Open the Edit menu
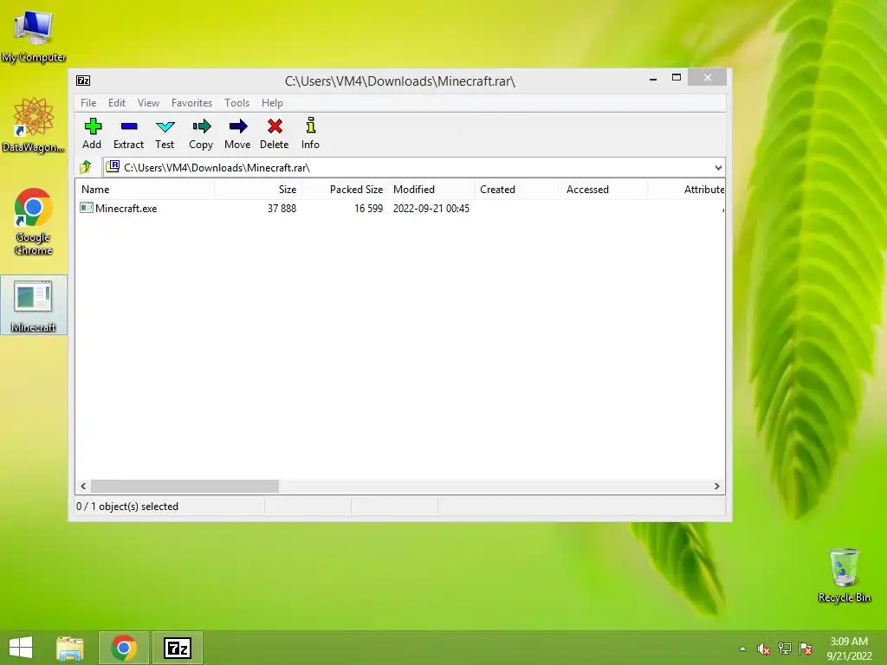Viewport: 887px width, 665px height. click(117, 103)
